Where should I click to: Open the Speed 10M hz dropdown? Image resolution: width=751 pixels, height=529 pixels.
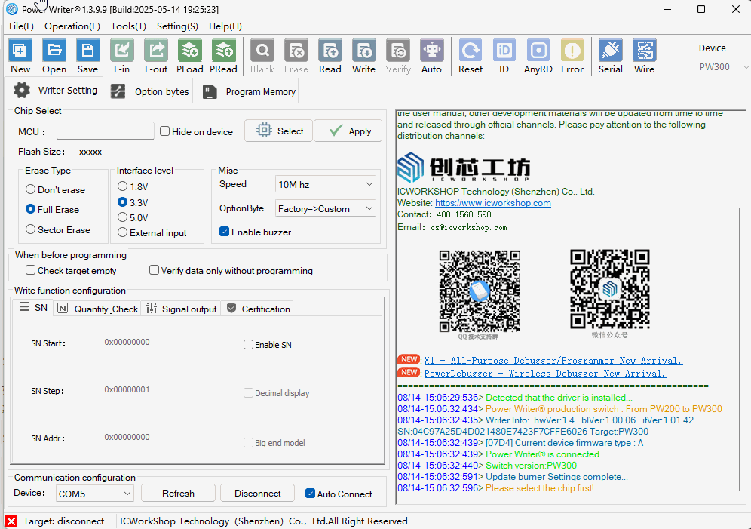coord(325,184)
